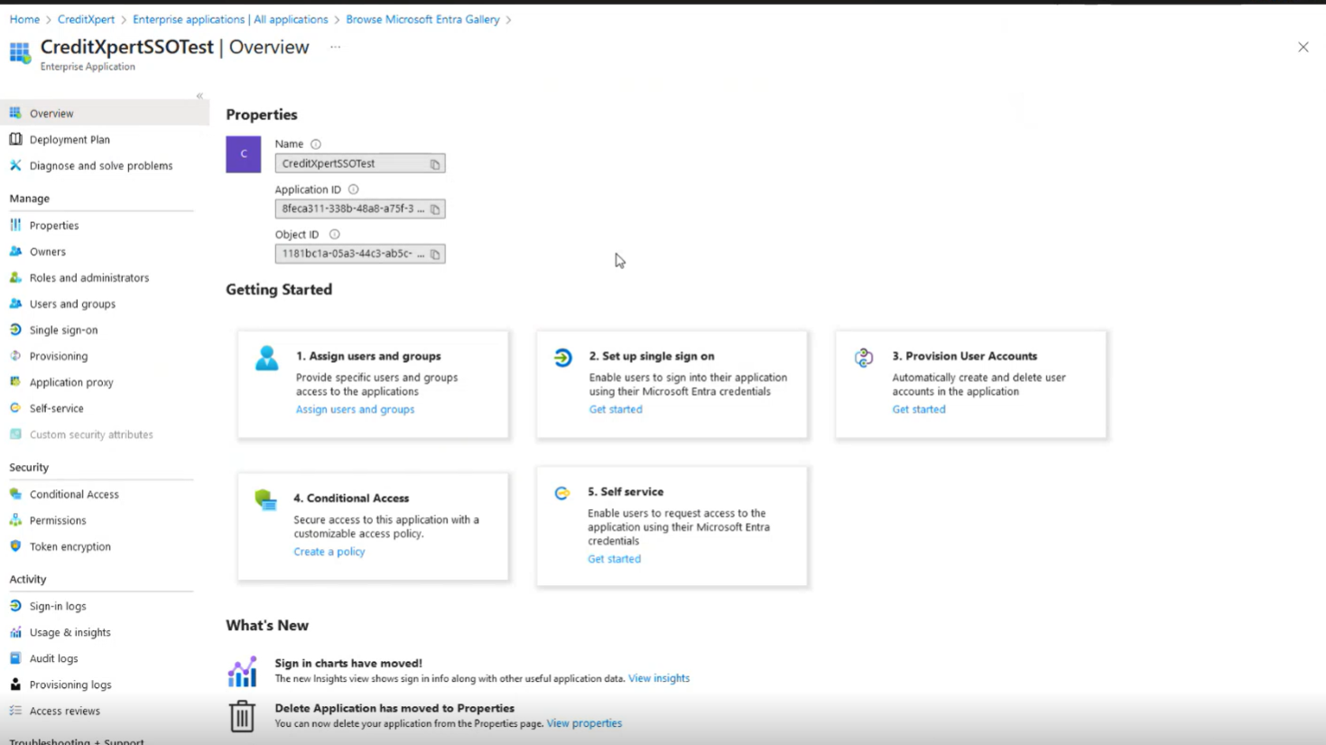Click the Sign-in logs icon
This screenshot has width=1326, height=745.
pos(15,606)
